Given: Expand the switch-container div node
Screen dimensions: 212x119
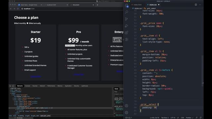Looking at the screenshot, I should coord(13,98).
